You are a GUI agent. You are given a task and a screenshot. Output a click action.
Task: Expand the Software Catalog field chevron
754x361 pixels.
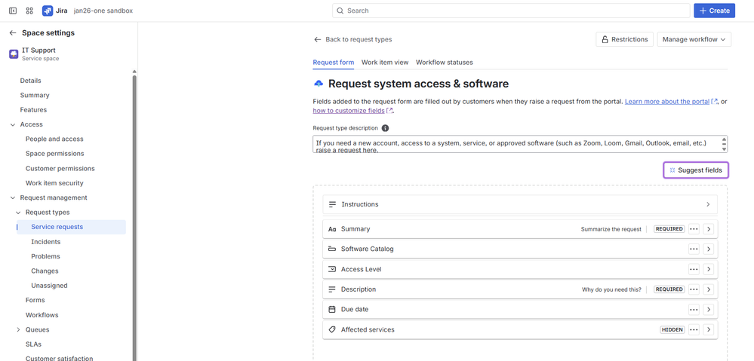point(708,249)
